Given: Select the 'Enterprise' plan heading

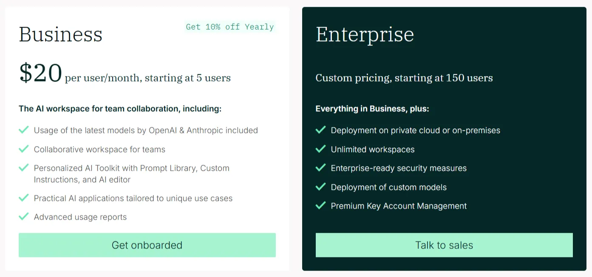Looking at the screenshot, I should tap(365, 34).
